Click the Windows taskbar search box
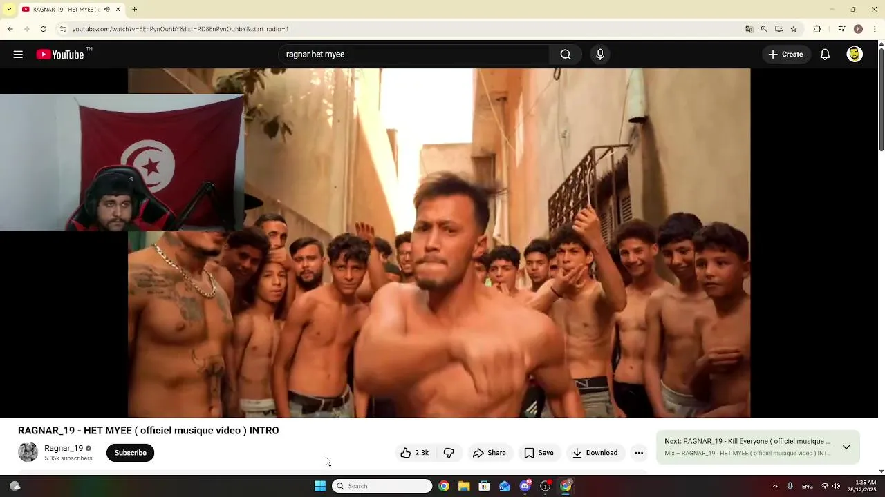The height and width of the screenshot is (497, 885). click(382, 486)
